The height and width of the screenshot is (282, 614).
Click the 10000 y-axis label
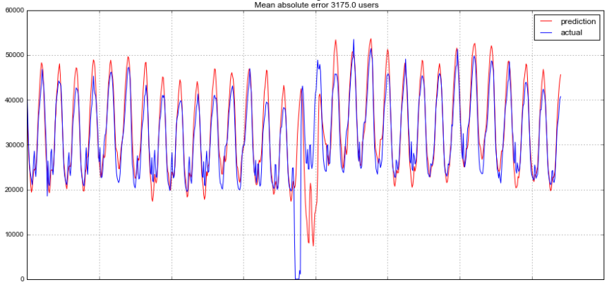[x=15, y=235]
